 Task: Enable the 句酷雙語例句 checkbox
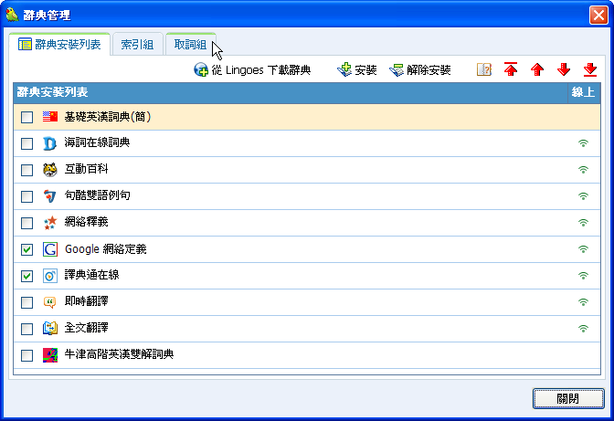(26, 196)
